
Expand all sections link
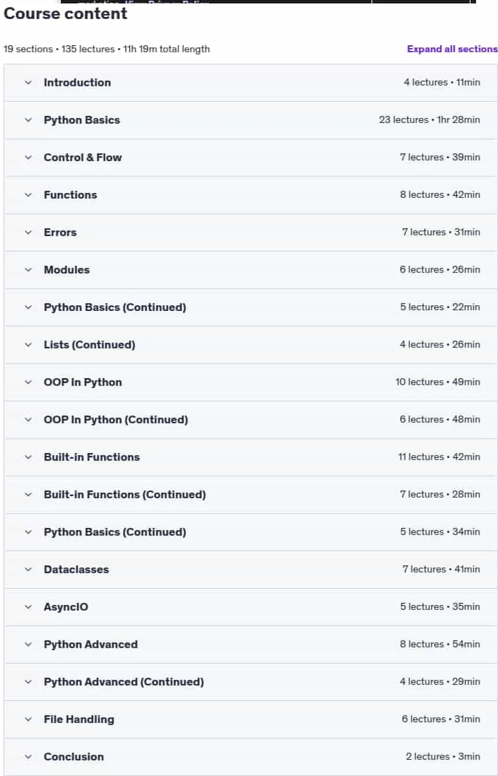pyautogui.click(x=452, y=49)
